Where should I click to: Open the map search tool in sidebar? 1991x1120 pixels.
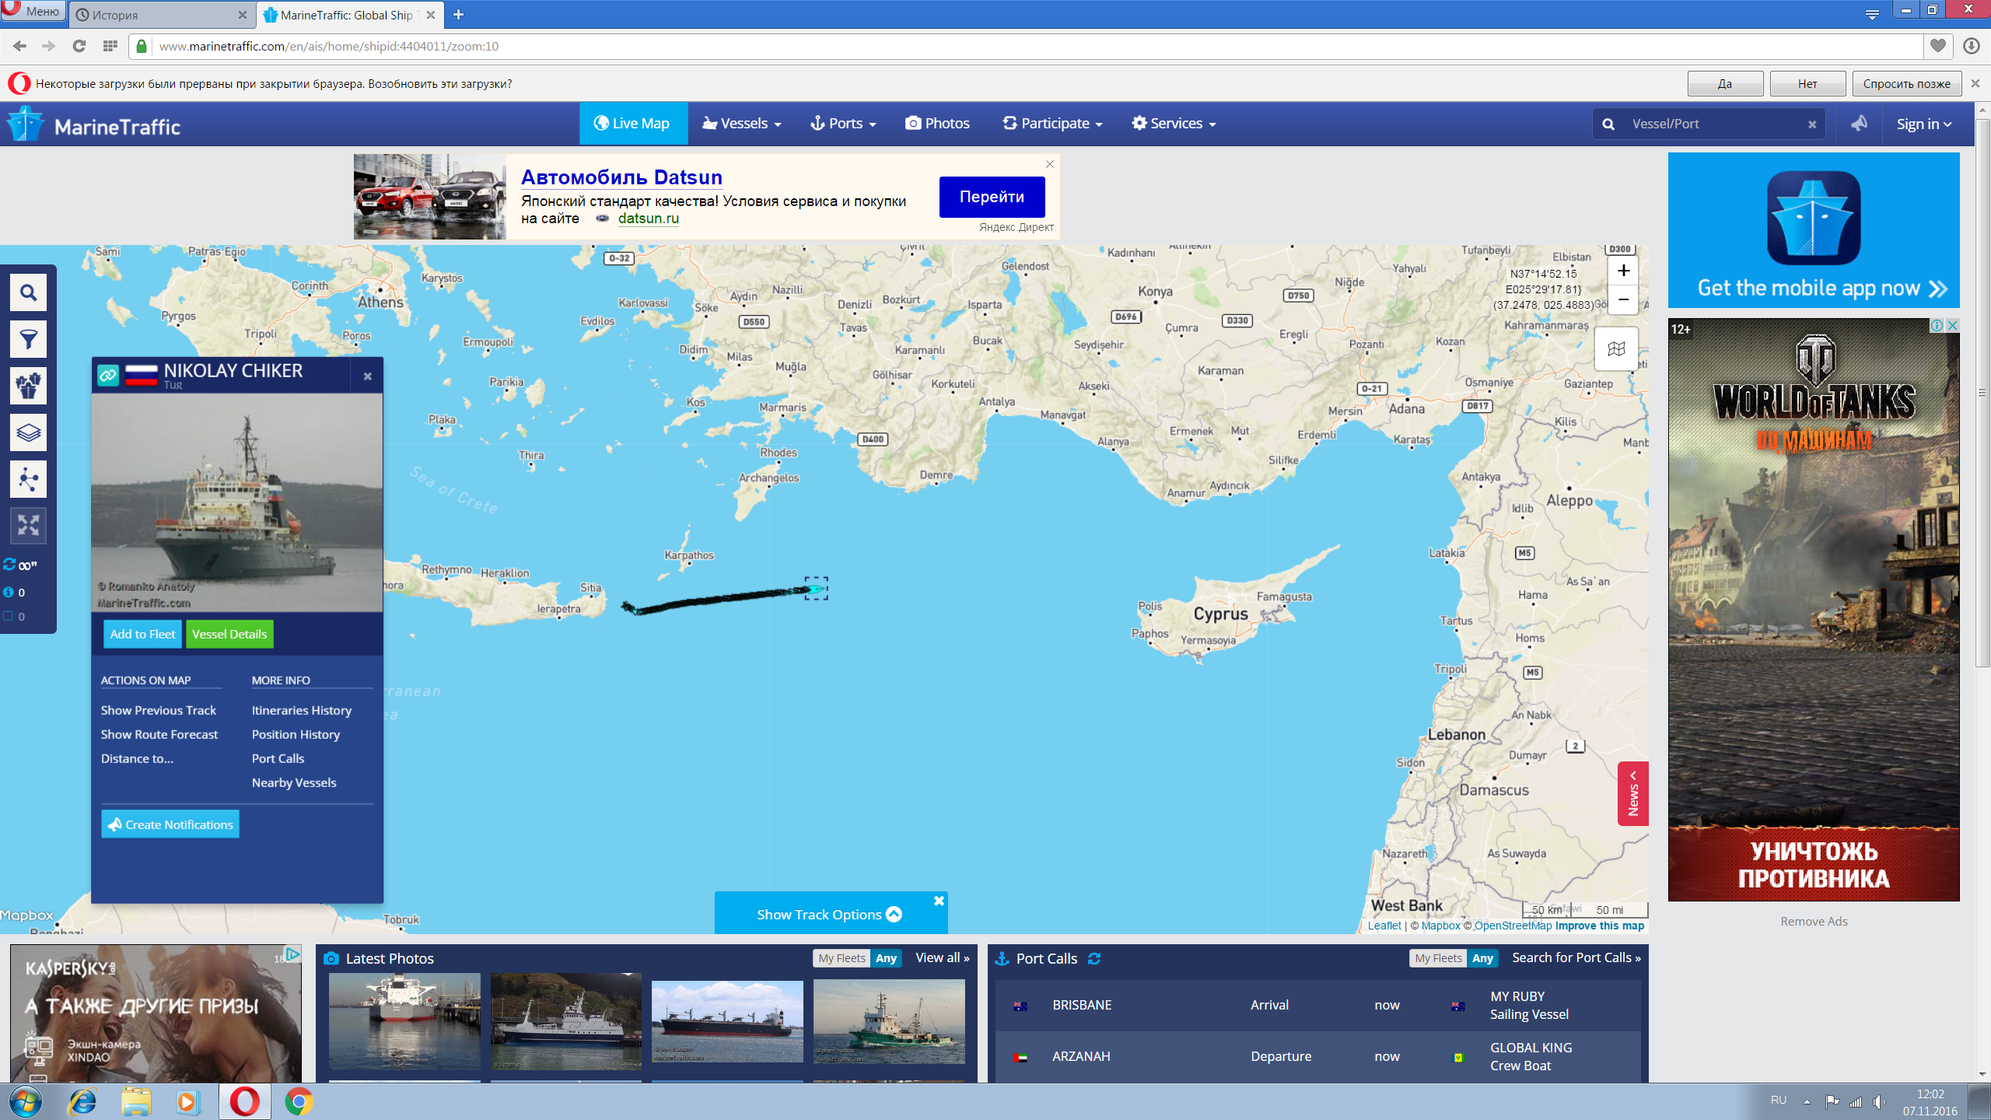(28, 293)
